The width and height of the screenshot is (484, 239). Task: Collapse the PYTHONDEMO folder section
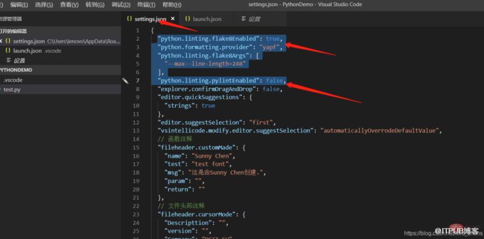[60, 70]
